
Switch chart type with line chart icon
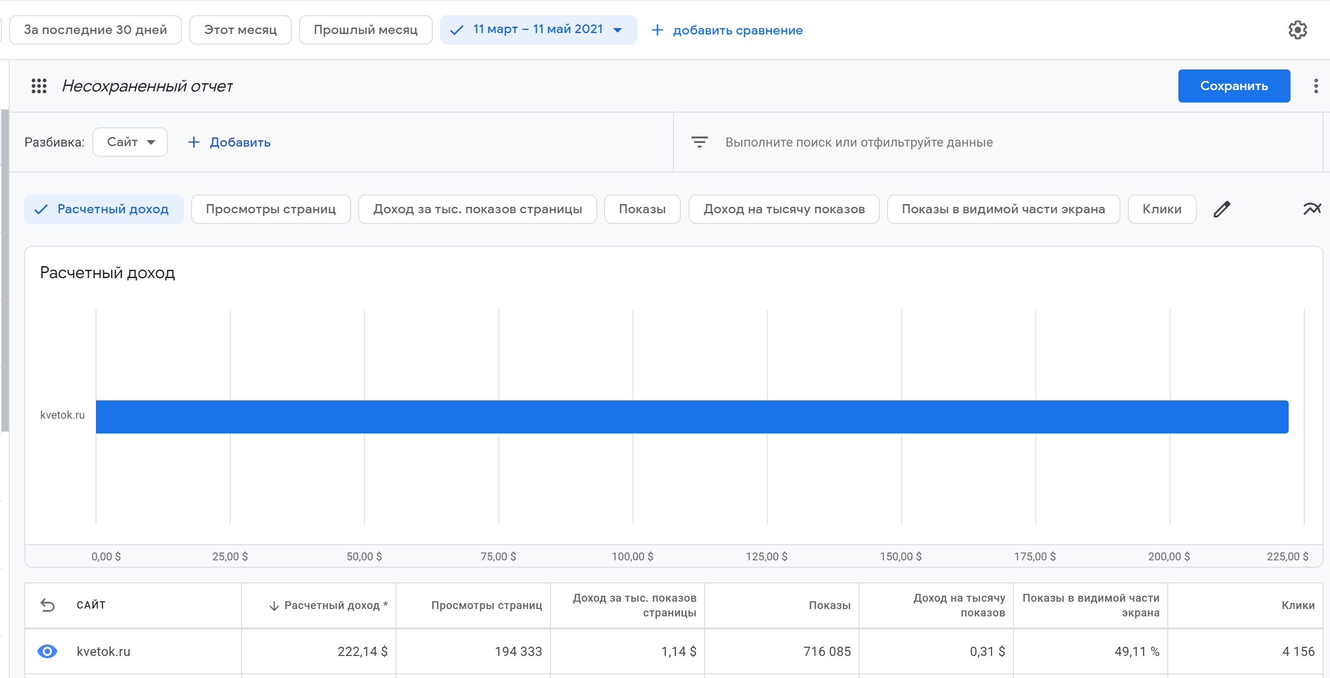[x=1312, y=209]
